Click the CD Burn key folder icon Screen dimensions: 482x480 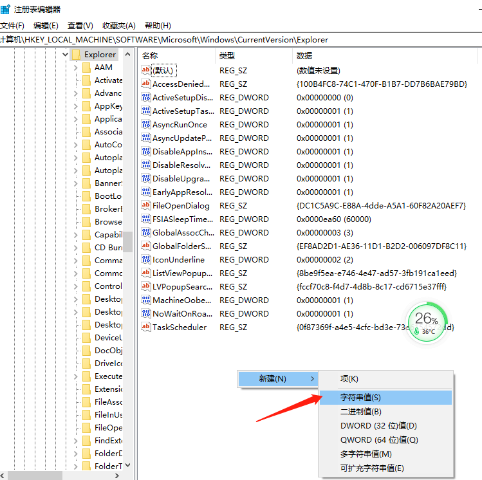coord(86,248)
